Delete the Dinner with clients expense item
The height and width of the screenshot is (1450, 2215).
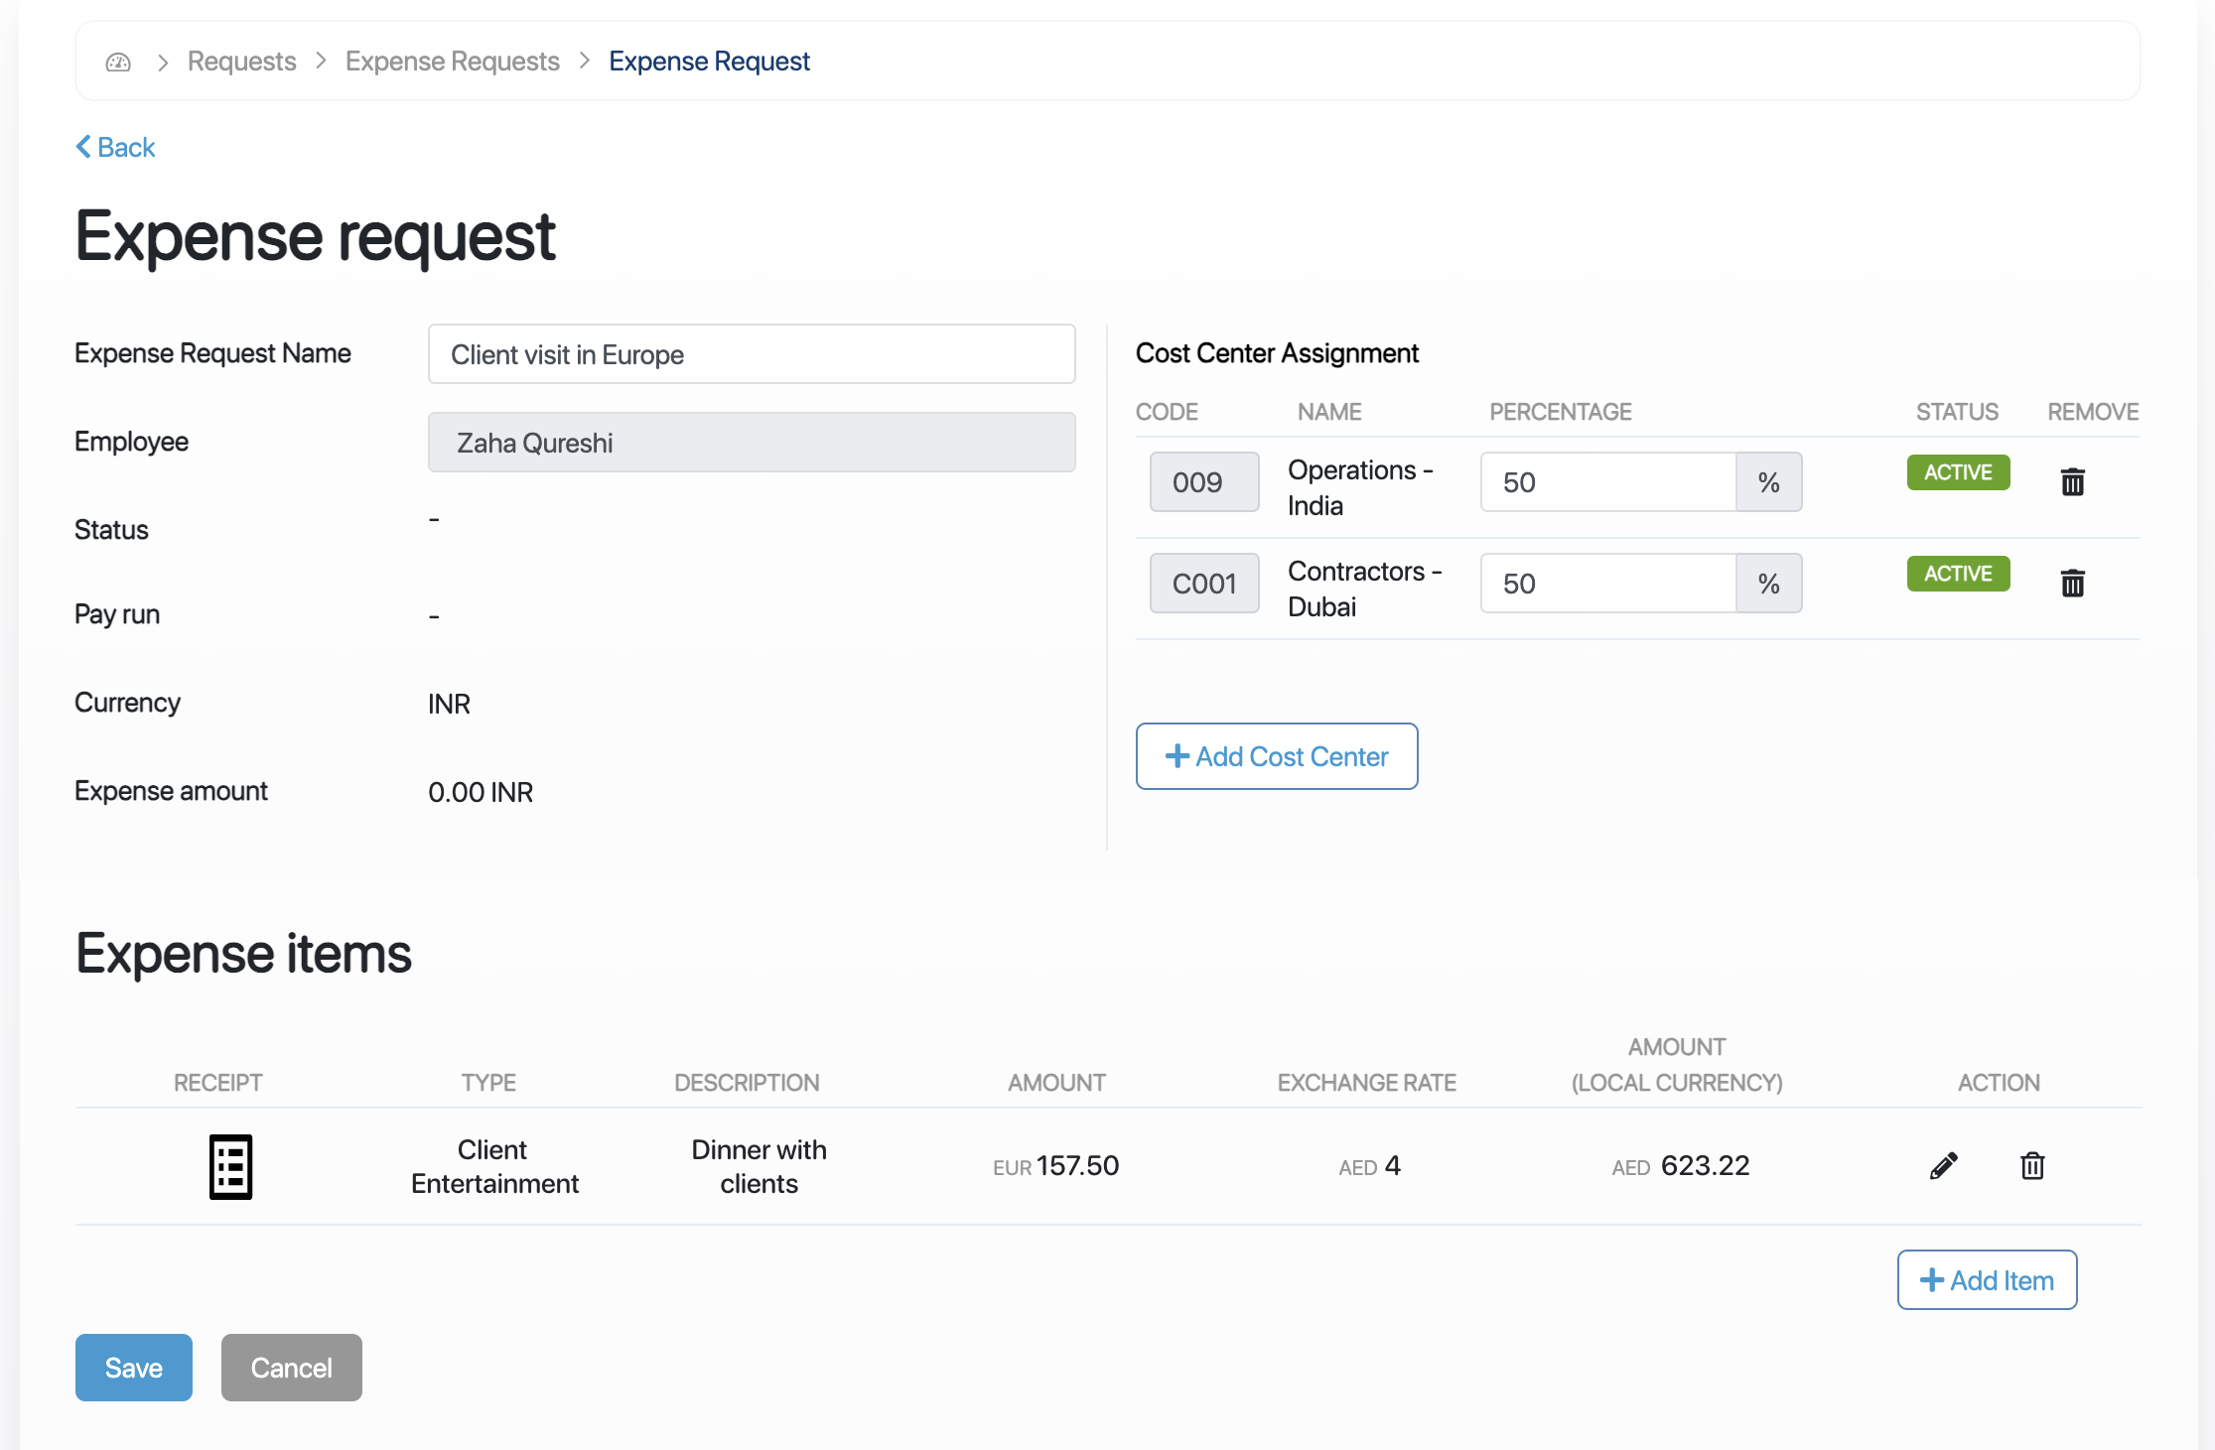click(2032, 1166)
